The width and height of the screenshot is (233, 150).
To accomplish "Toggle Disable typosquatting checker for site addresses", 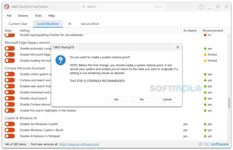I will point(10,35).
